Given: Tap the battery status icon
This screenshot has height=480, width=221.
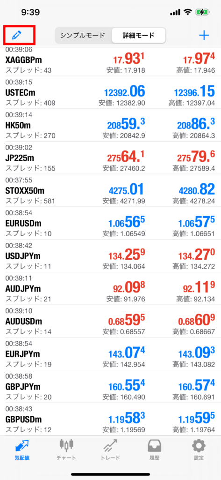Looking at the screenshot, I should click(x=202, y=13).
